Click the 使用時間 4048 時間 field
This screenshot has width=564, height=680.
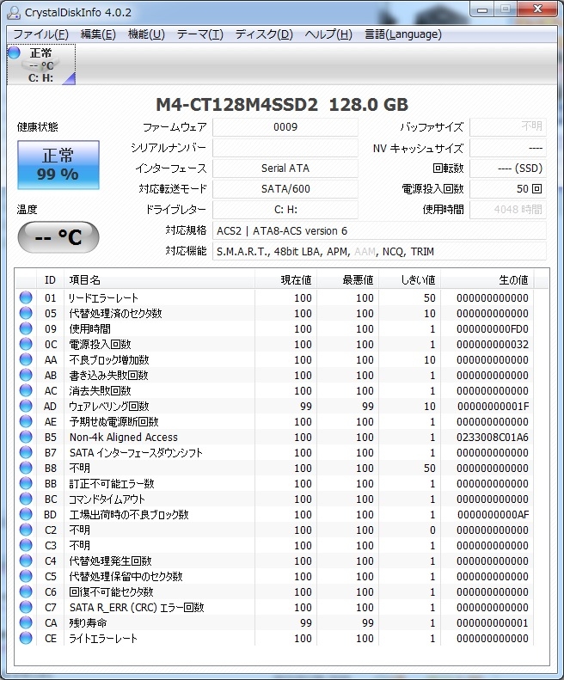[x=507, y=210]
